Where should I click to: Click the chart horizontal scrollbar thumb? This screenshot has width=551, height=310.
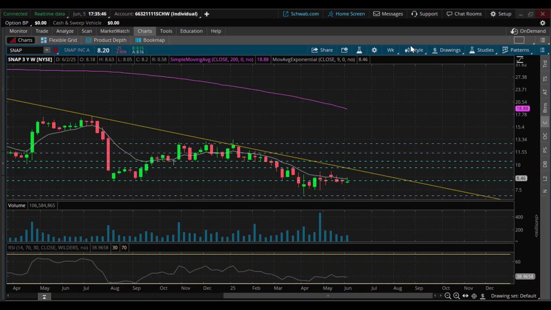click(x=327, y=296)
